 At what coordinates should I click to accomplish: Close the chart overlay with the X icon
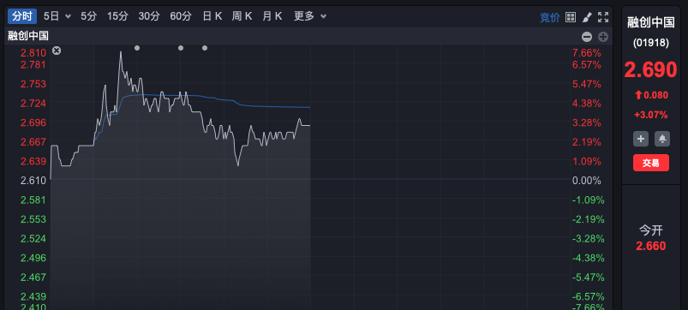coord(57,51)
